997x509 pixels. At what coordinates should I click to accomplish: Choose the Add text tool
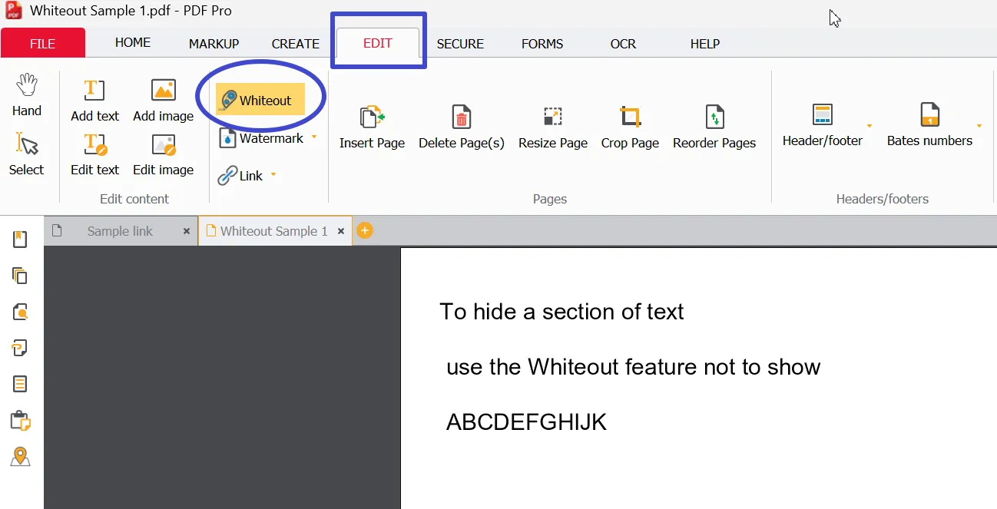pos(94,100)
